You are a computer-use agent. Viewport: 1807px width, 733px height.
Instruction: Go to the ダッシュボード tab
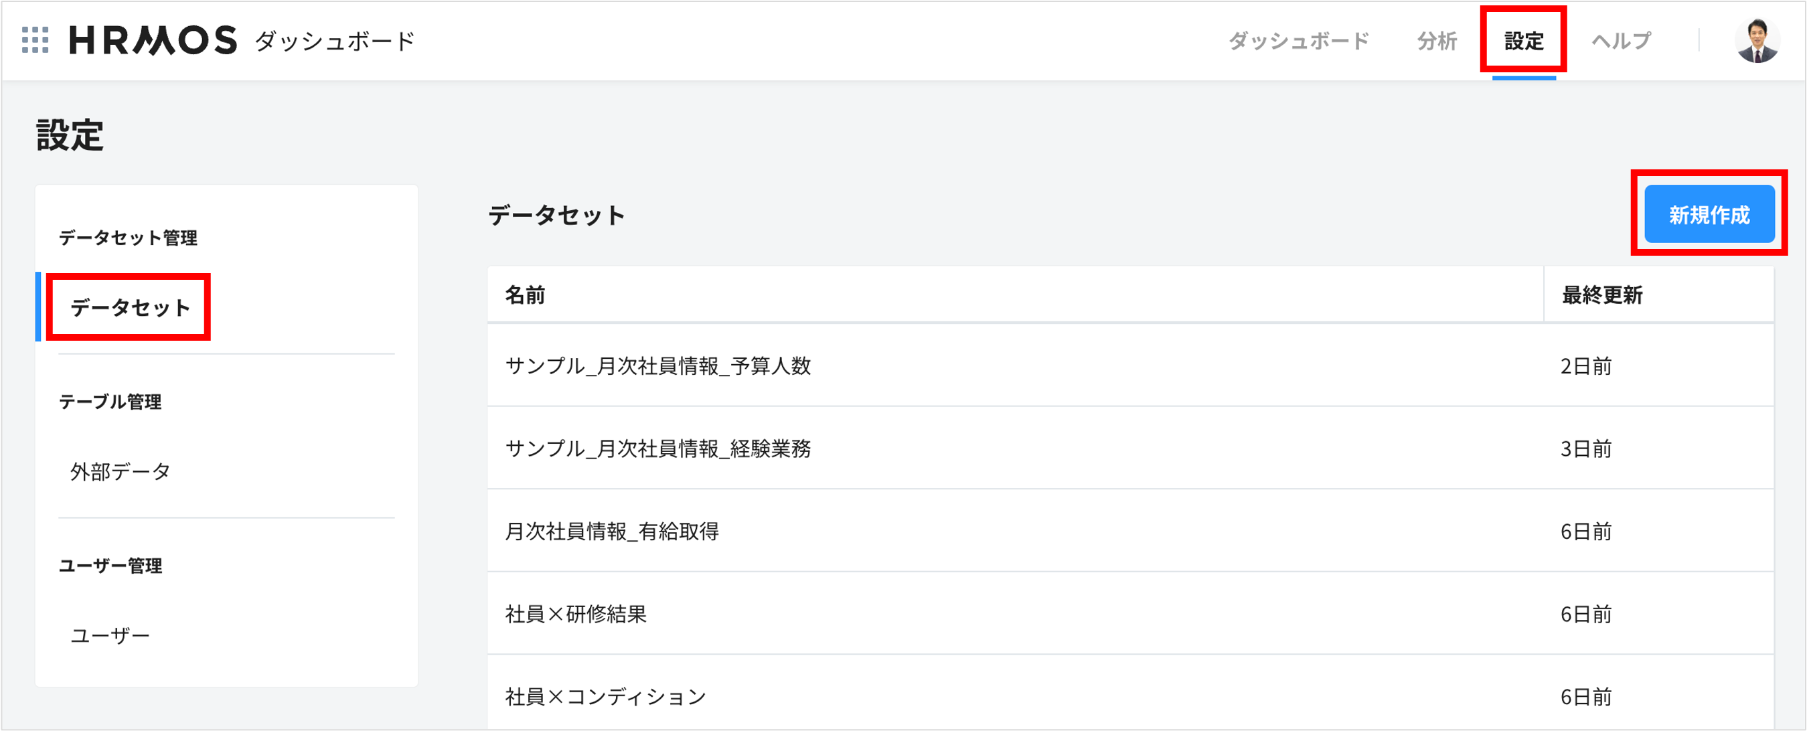pos(1298,41)
